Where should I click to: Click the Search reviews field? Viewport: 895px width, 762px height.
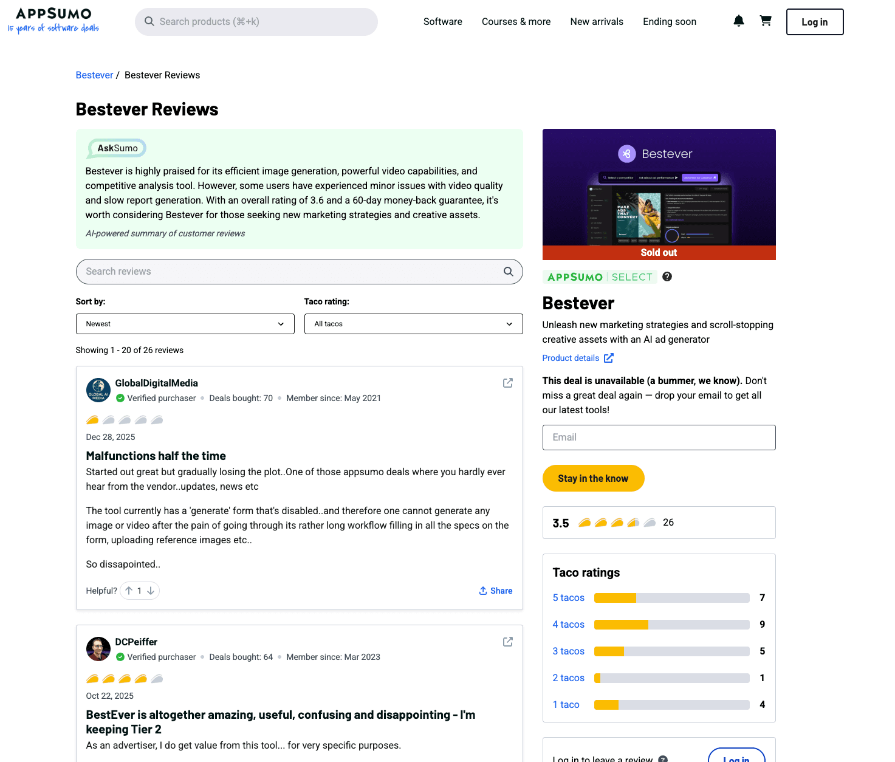click(x=299, y=272)
